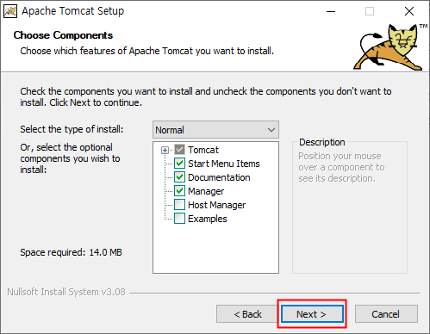Click the 'Nullsoft Install System v3.08' text
This screenshot has height=334, width=430.
(x=66, y=292)
